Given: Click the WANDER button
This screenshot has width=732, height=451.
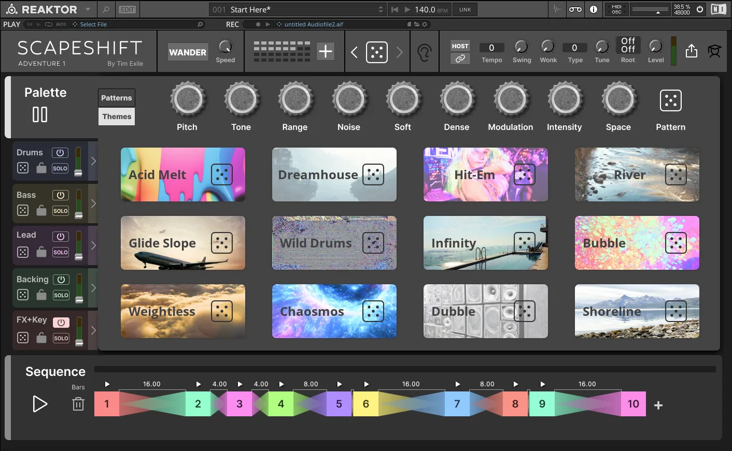Looking at the screenshot, I should pyautogui.click(x=188, y=52).
